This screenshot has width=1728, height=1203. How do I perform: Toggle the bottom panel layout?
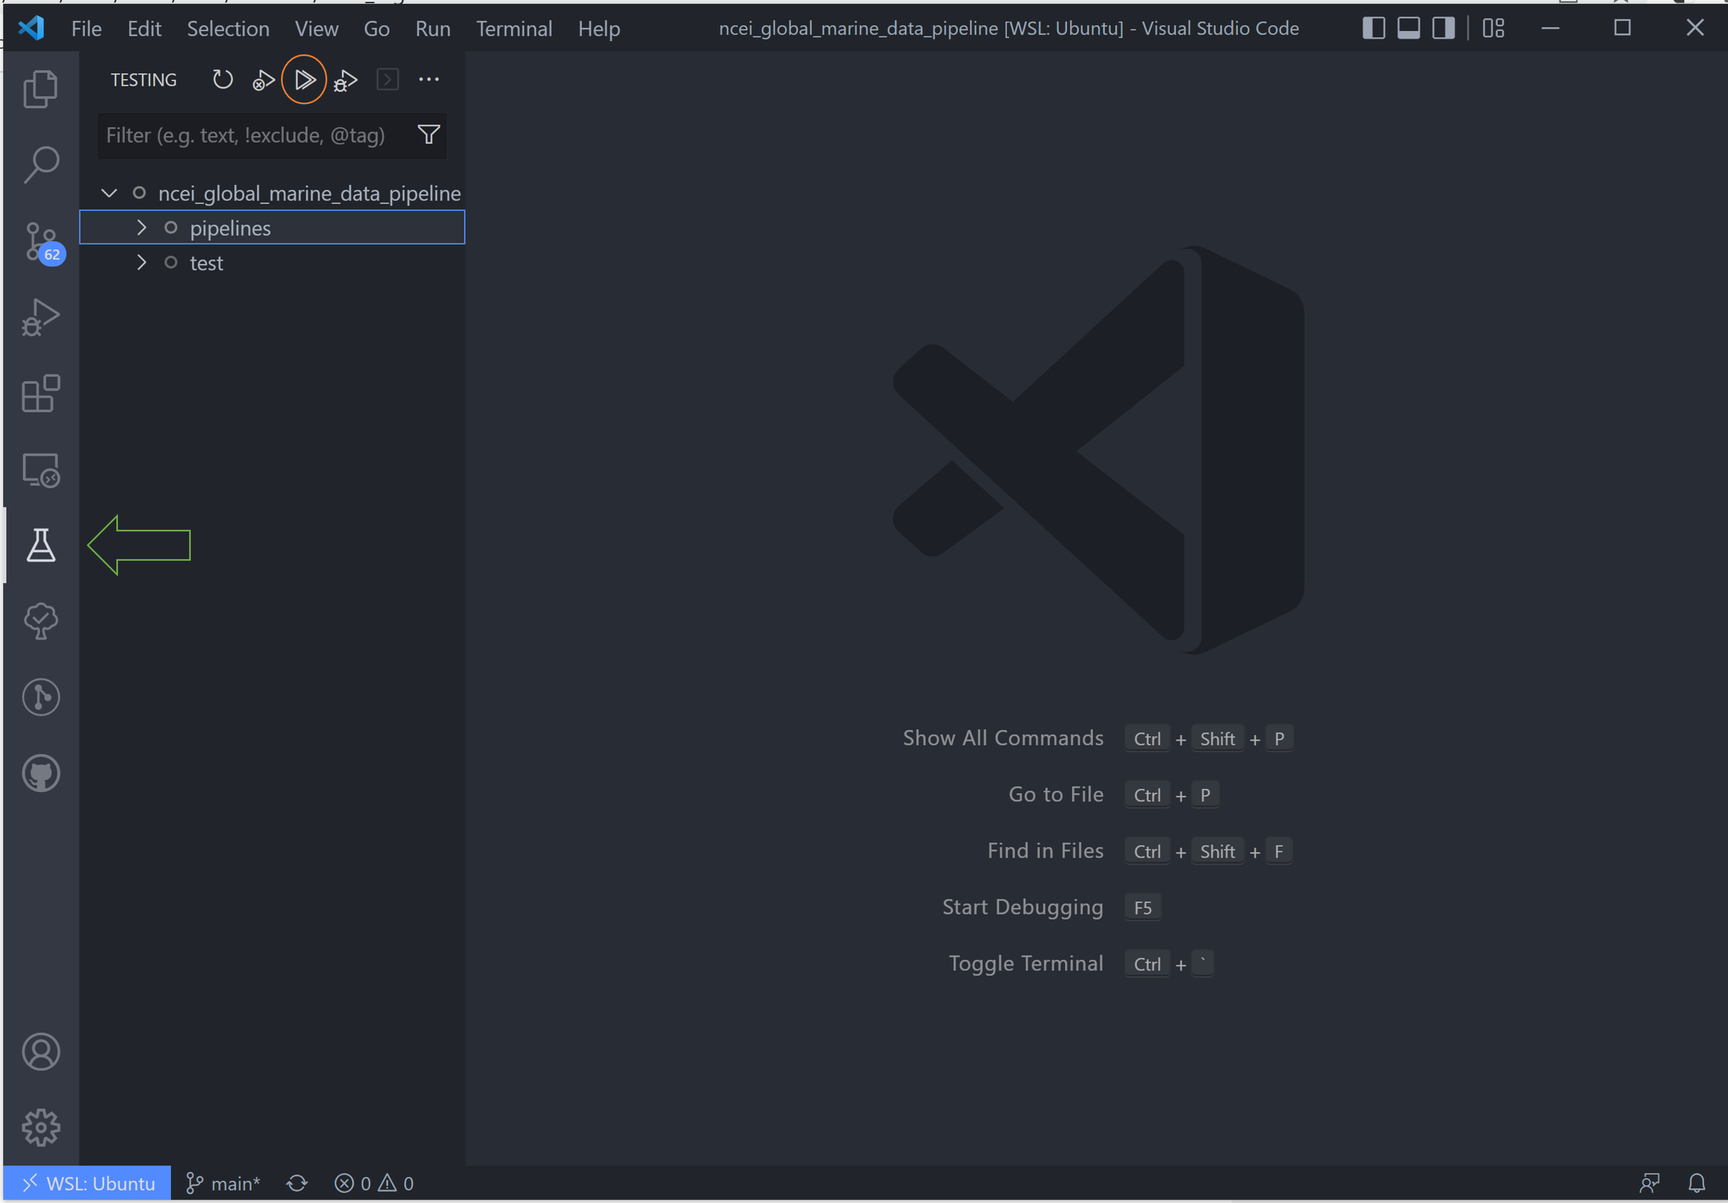tap(1408, 28)
